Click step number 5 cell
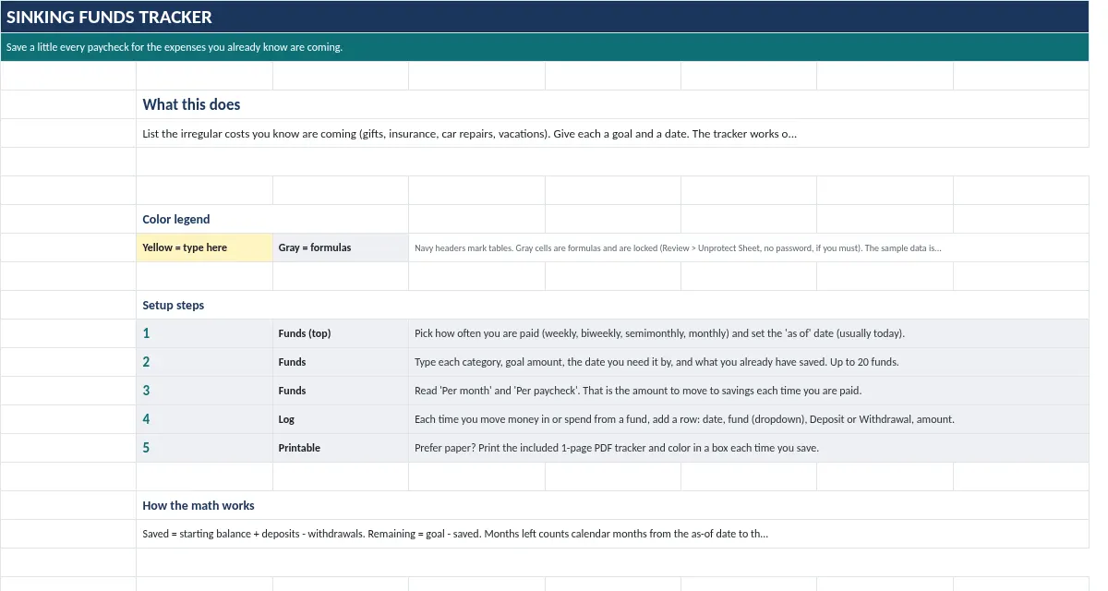Viewport: 1108px width, 591px height. (x=204, y=448)
